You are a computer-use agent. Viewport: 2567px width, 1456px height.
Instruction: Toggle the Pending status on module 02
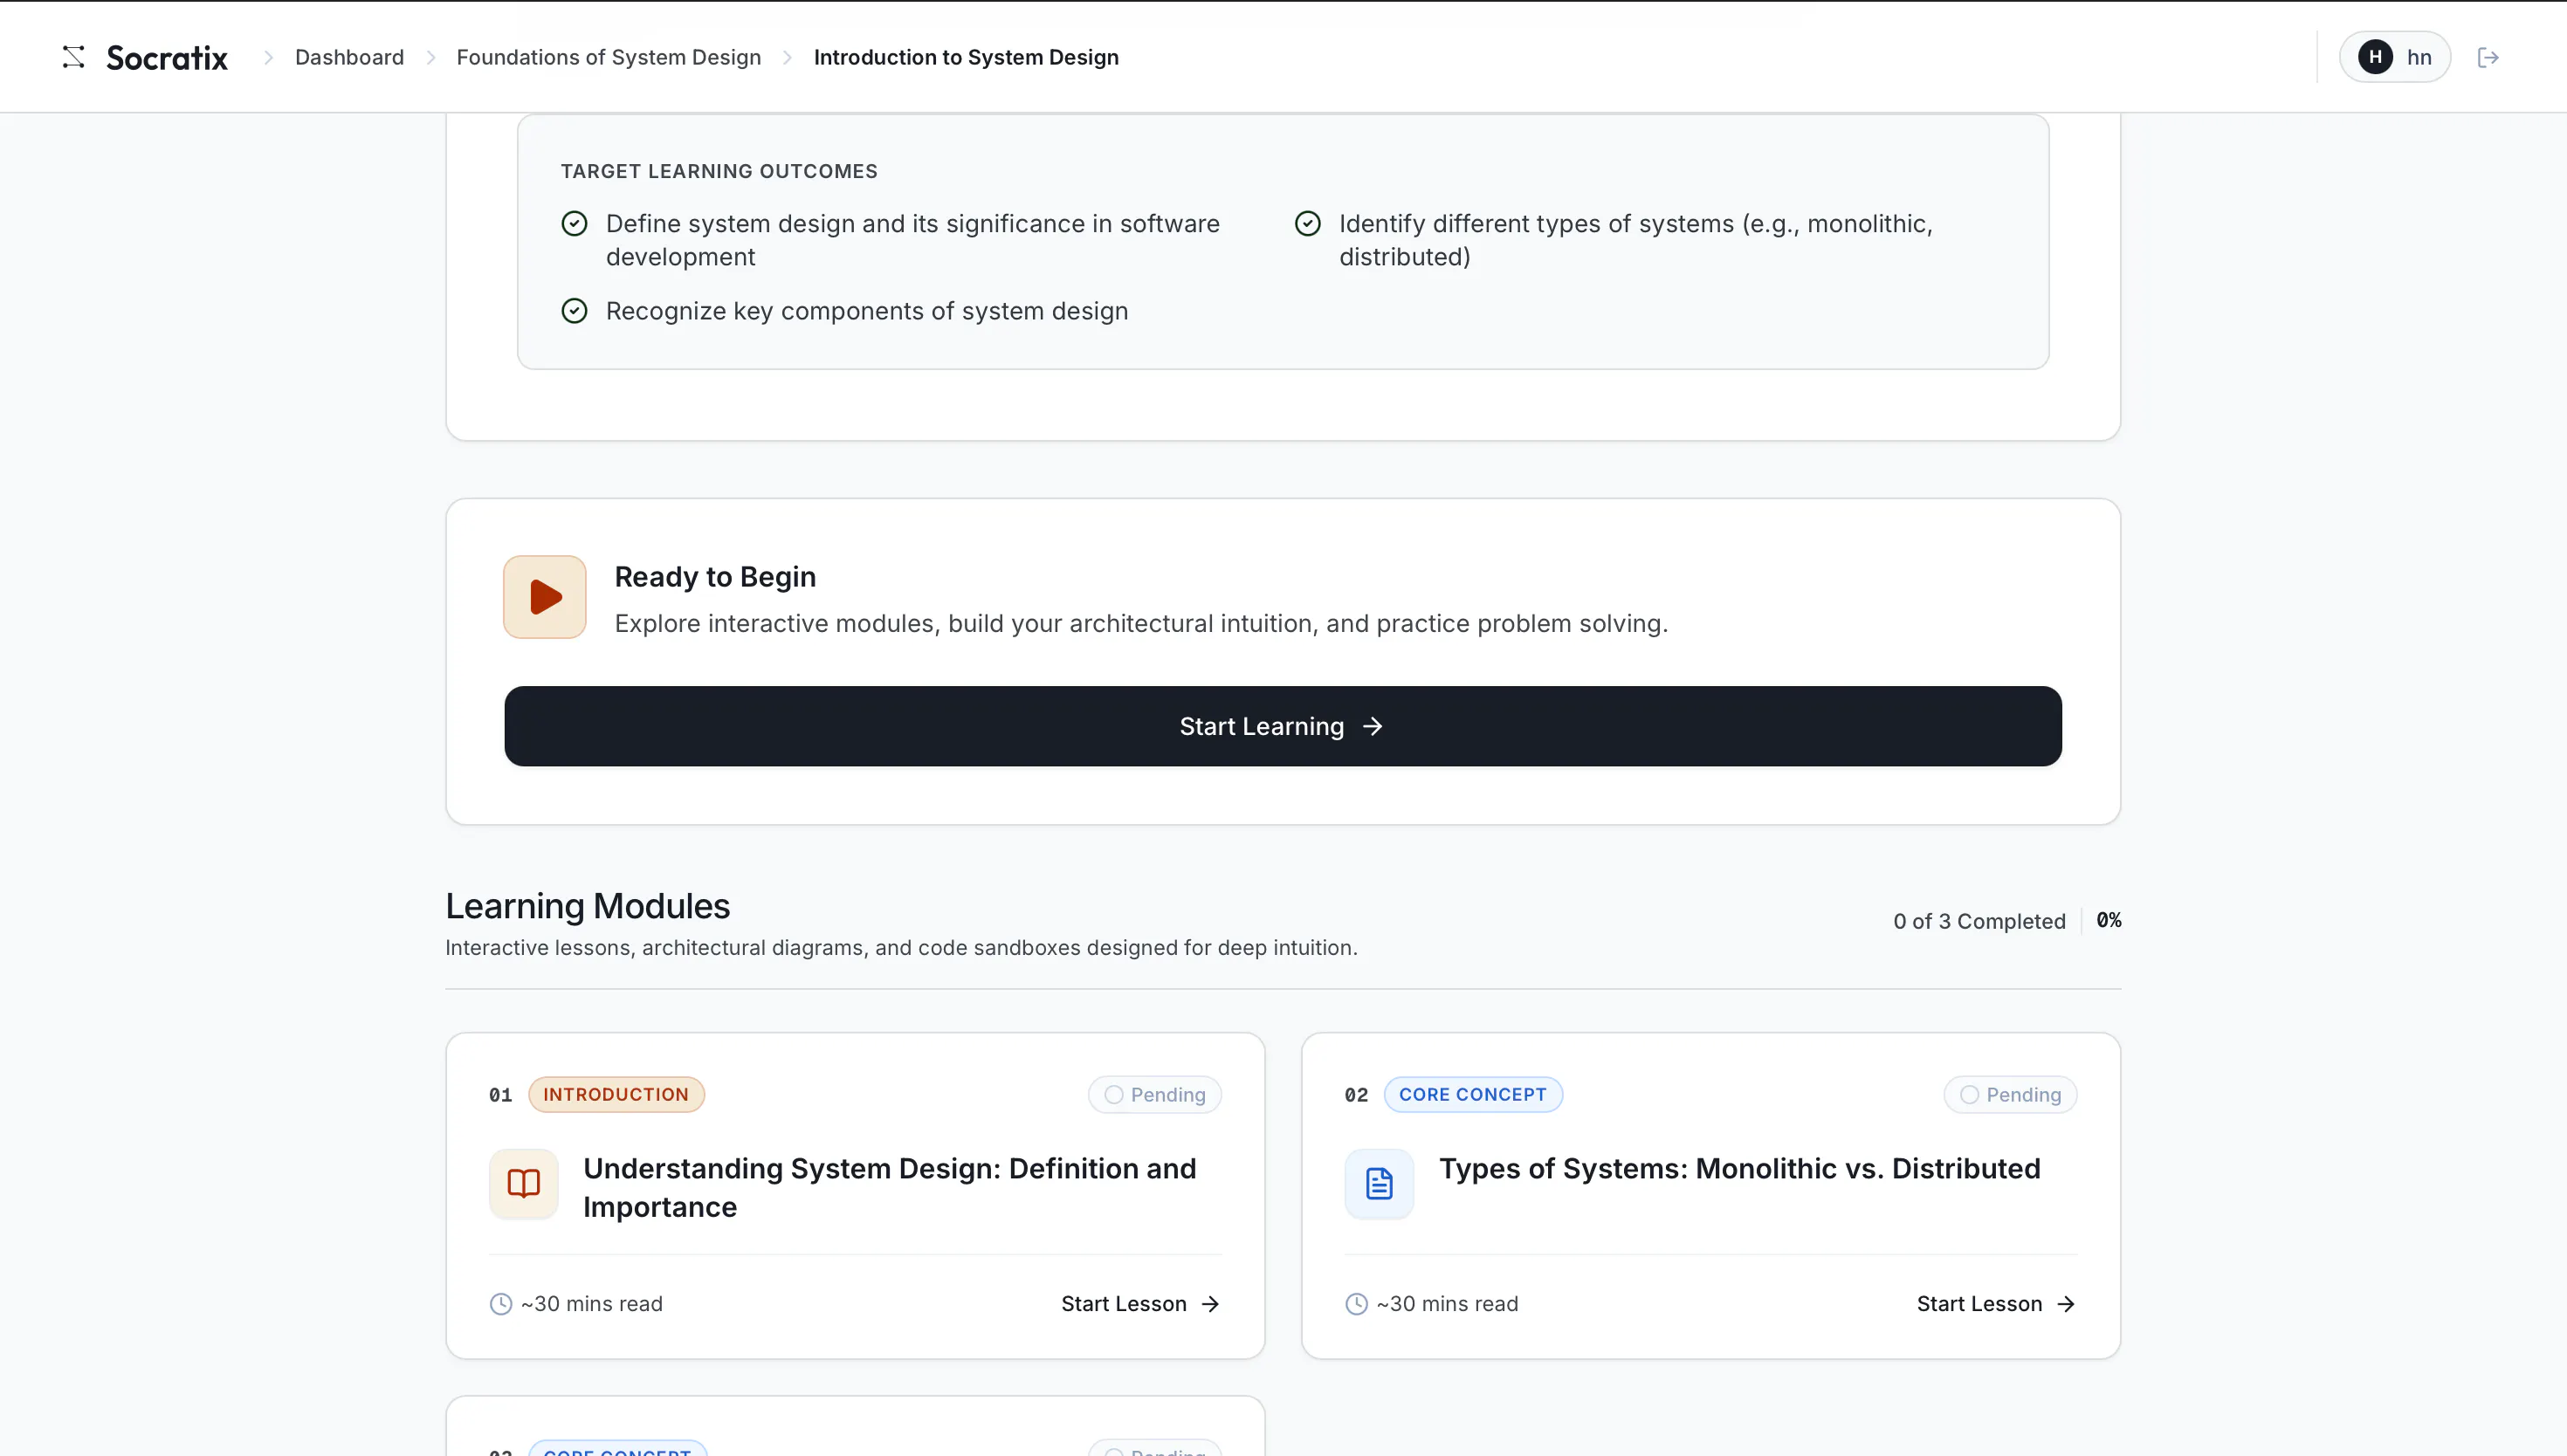pyautogui.click(x=2010, y=1095)
